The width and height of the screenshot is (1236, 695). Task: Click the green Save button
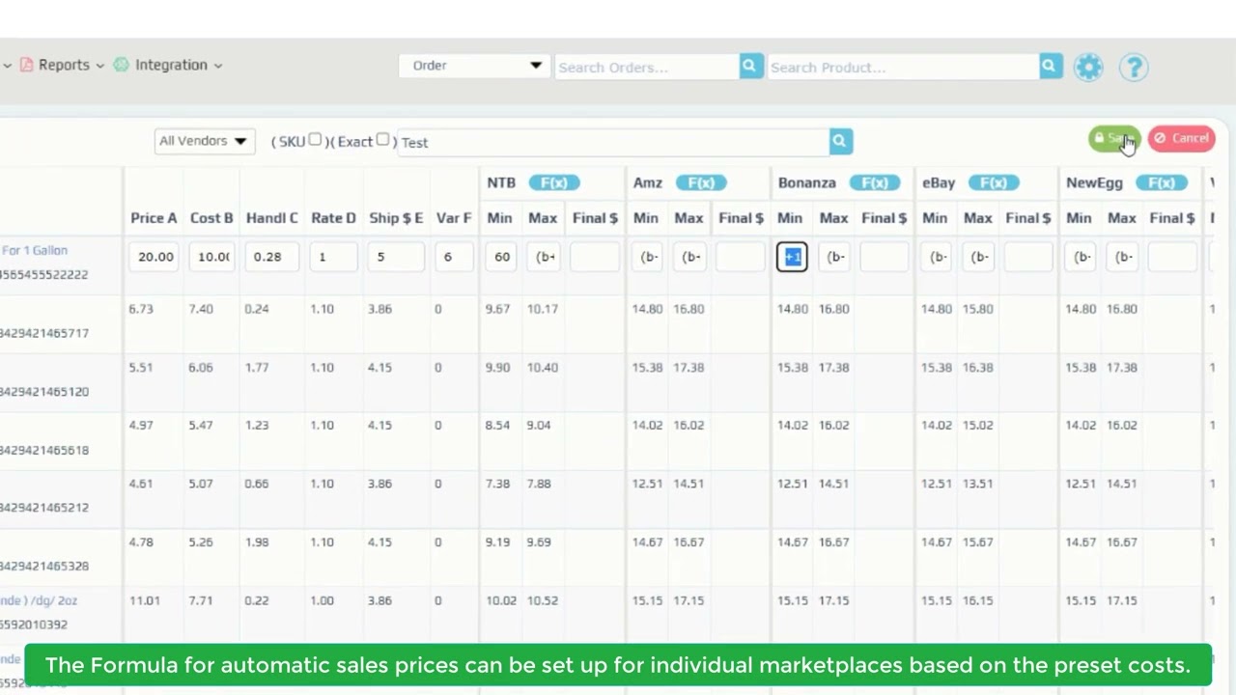(1113, 138)
